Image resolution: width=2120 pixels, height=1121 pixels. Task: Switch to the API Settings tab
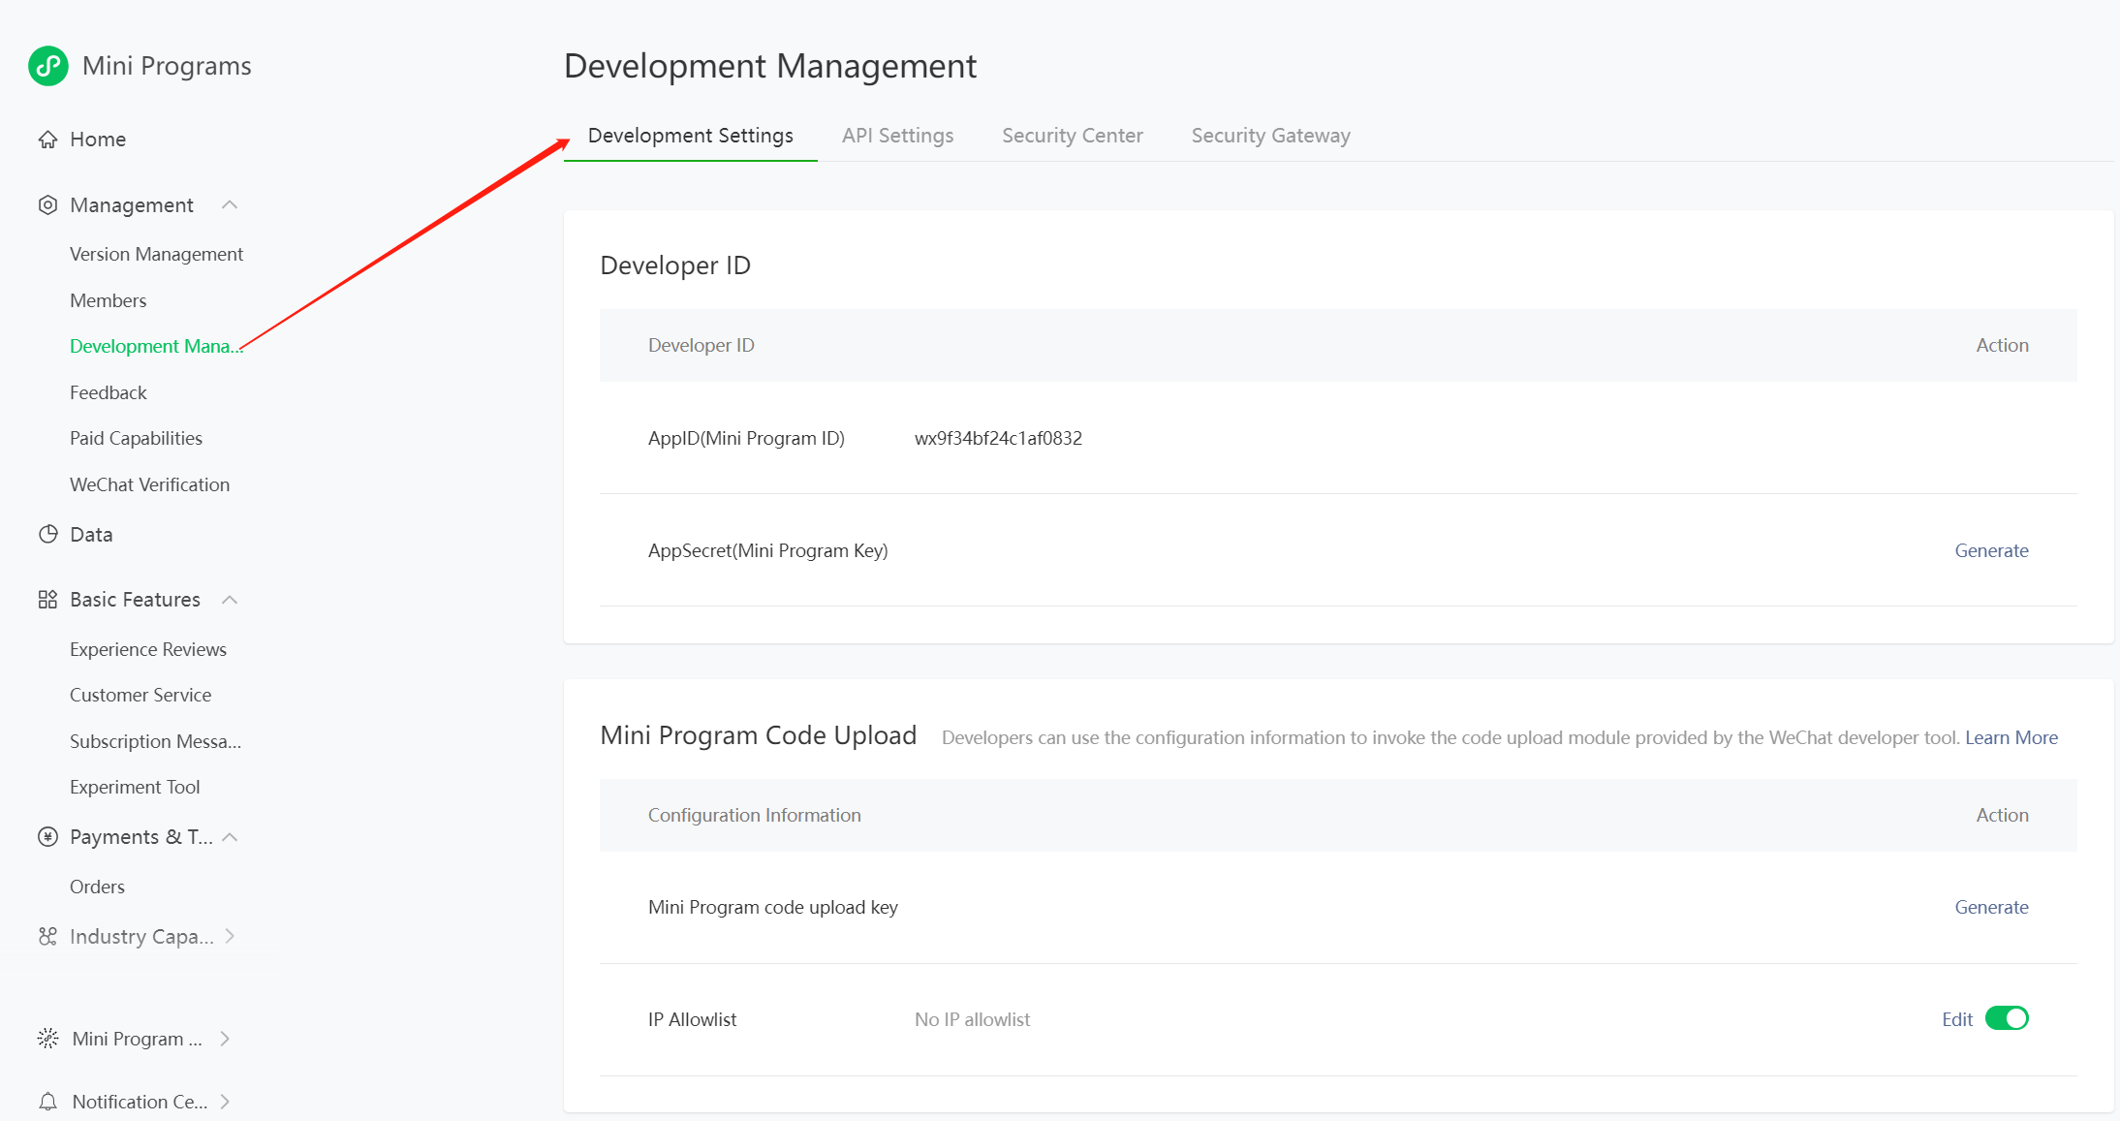click(x=897, y=136)
